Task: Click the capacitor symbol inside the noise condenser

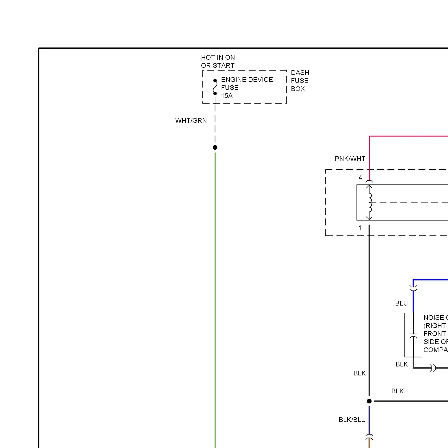Action: [413, 336]
